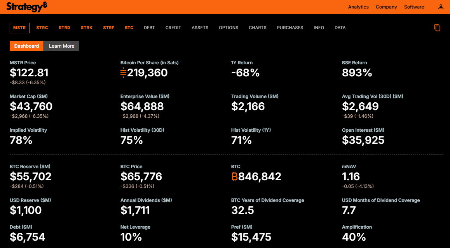The height and width of the screenshot is (248, 450).
Task: Open the Company menu
Action: pyautogui.click(x=386, y=7)
